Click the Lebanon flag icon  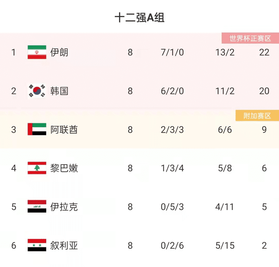(x=37, y=168)
